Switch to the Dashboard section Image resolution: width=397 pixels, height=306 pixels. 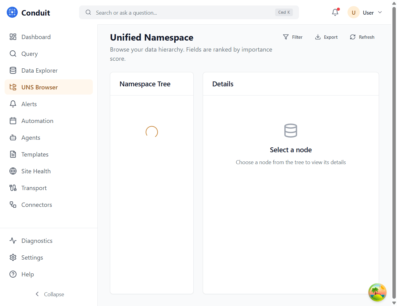pos(36,37)
